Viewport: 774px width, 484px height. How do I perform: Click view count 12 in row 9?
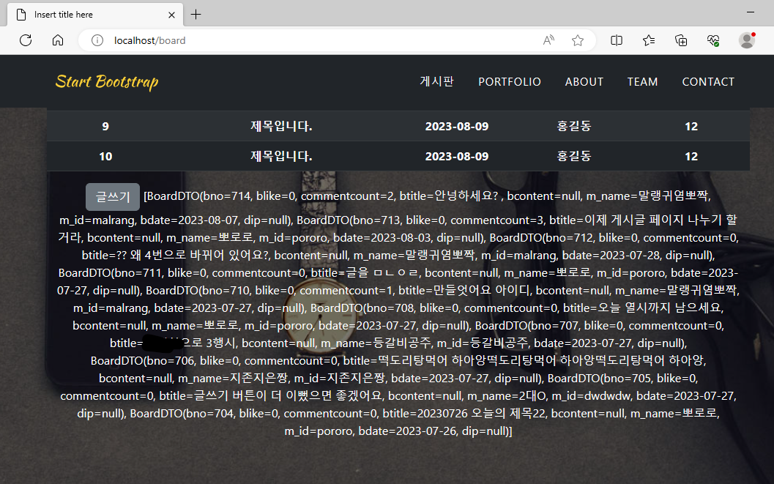coord(691,126)
